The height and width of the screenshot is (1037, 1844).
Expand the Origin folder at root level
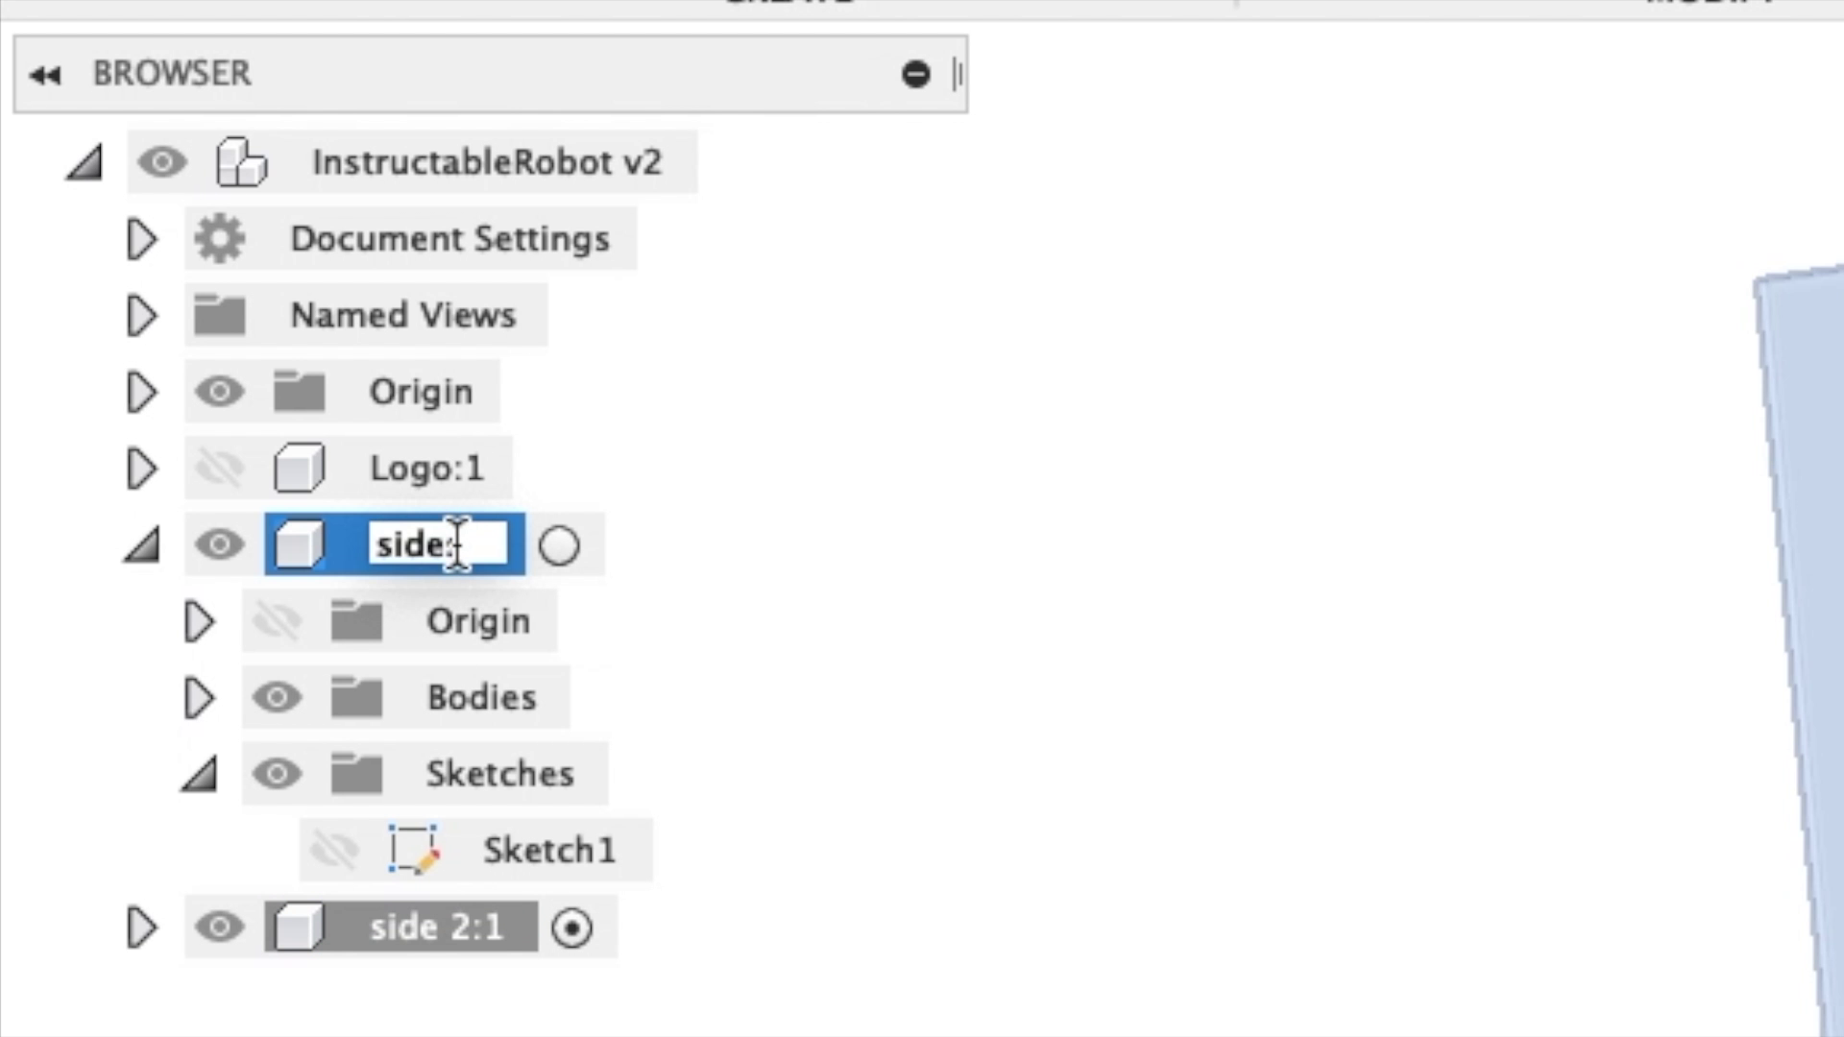(142, 390)
